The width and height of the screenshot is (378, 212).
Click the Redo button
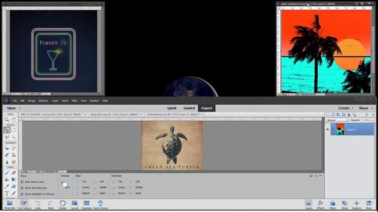50,205
